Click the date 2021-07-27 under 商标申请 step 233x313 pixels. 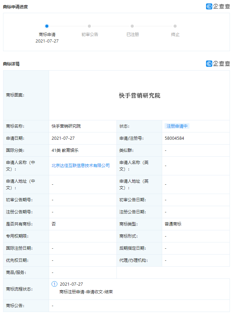(x=47, y=41)
